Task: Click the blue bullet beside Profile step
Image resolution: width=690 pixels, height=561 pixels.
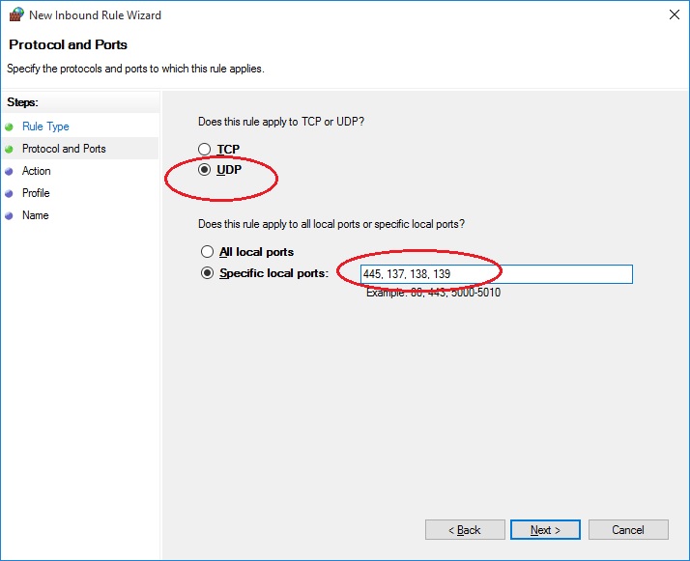Action: coord(10,193)
